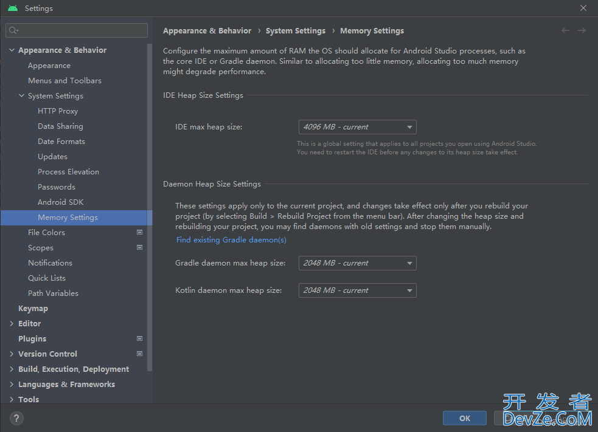Close the Settings dialog window
The width and height of the screenshot is (598, 432).
click(x=583, y=8)
